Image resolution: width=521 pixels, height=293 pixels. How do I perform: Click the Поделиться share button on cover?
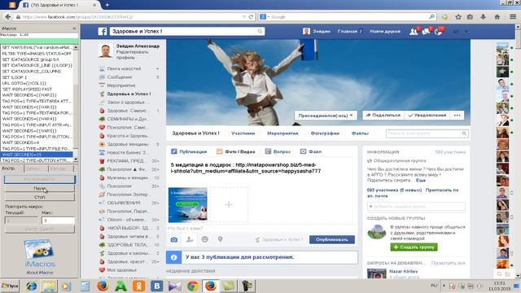pos(383,116)
